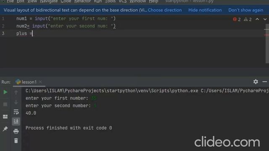Go to next highlighted error
Viewport: 269px width, 151px height.
(265, 19)
